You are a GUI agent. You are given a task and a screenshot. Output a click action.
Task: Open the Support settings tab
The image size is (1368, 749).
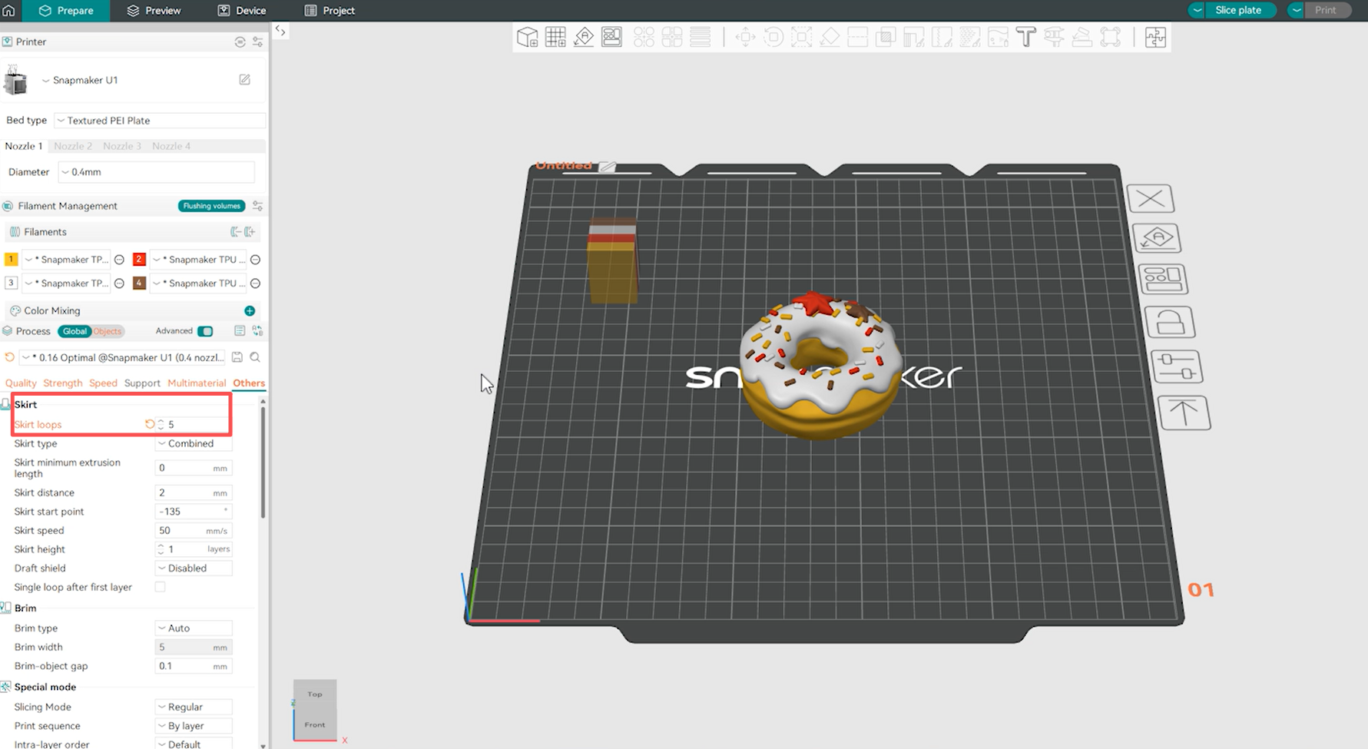(142, 383)
